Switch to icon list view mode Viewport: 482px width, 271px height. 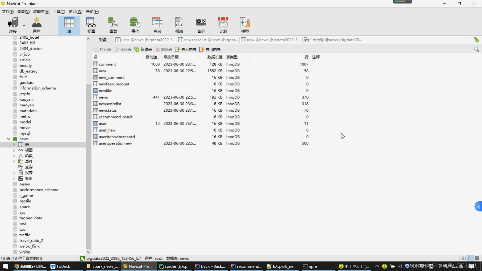pos(464,258)
